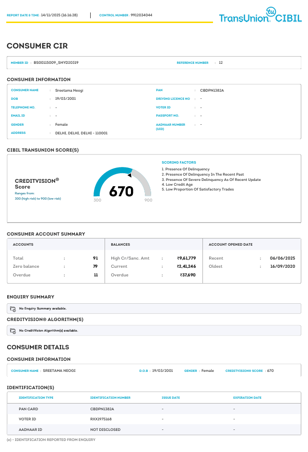Click the PAN value CBDPN1382A in Consumer Information

[212, 90]
